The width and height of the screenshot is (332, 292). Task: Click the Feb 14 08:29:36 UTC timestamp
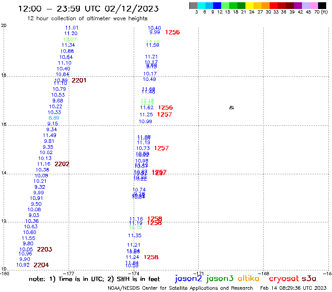(293, 288)
